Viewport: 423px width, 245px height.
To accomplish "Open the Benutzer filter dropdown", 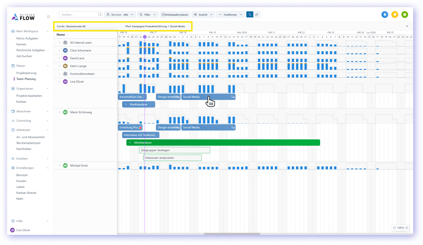I will 120,15.
